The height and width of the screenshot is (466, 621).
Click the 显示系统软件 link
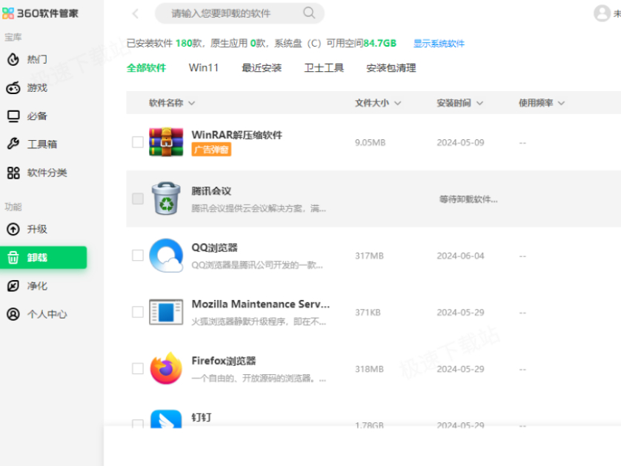[439, 44]
